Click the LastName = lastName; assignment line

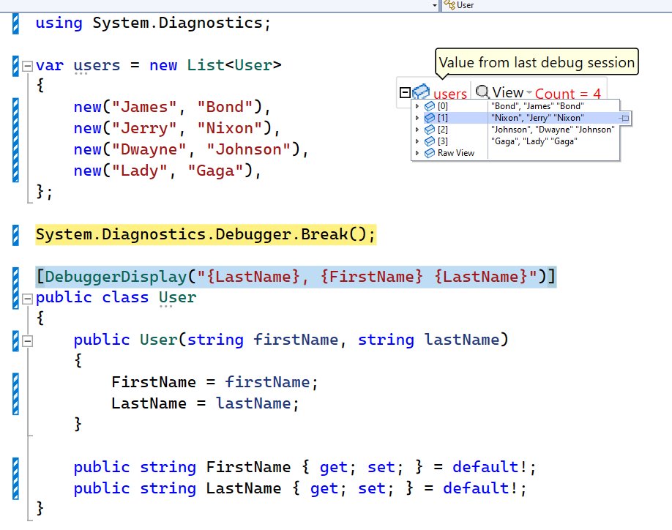pos(205,403)
